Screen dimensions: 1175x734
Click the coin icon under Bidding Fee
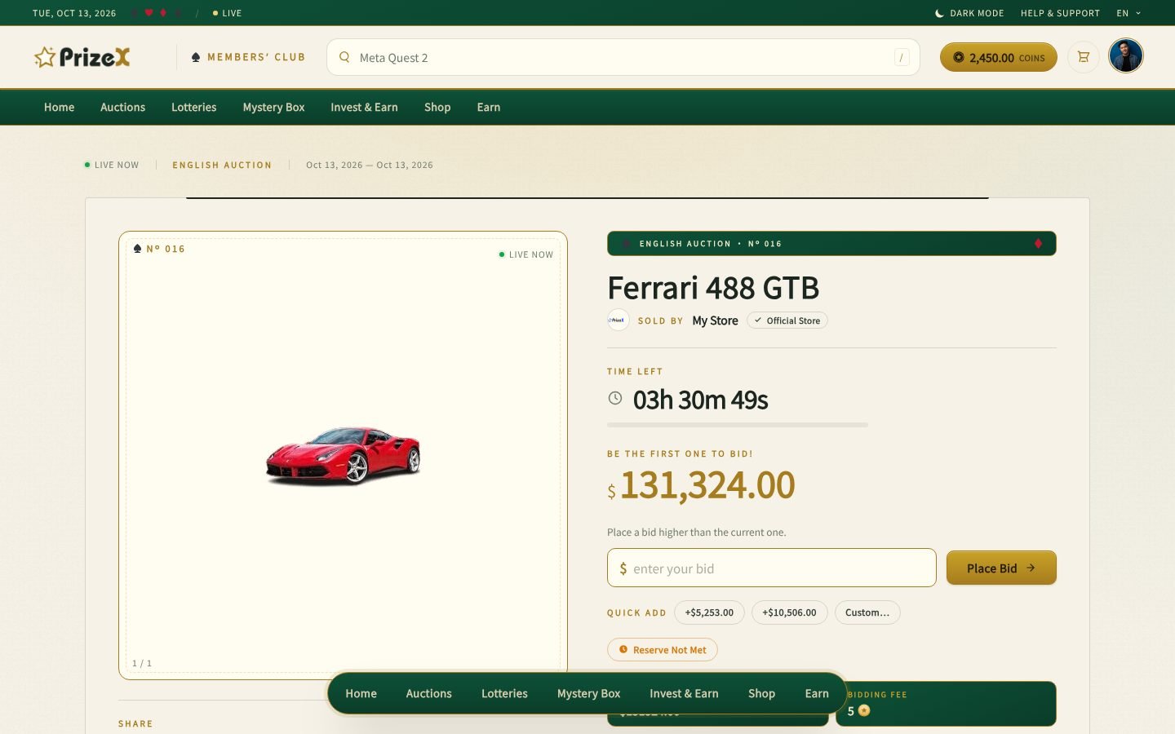click(864, 711)
